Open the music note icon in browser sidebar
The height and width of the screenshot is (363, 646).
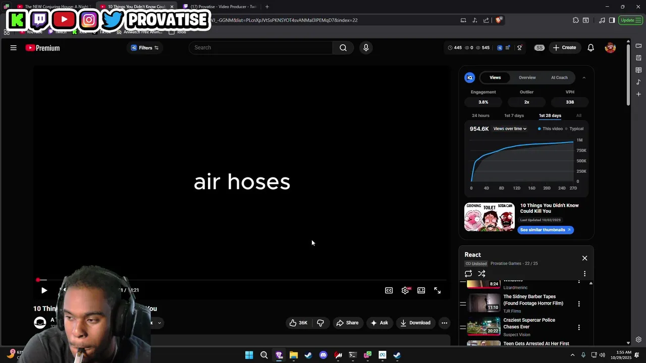[638, 82]
